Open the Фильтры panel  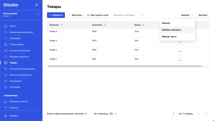[75, 15]
